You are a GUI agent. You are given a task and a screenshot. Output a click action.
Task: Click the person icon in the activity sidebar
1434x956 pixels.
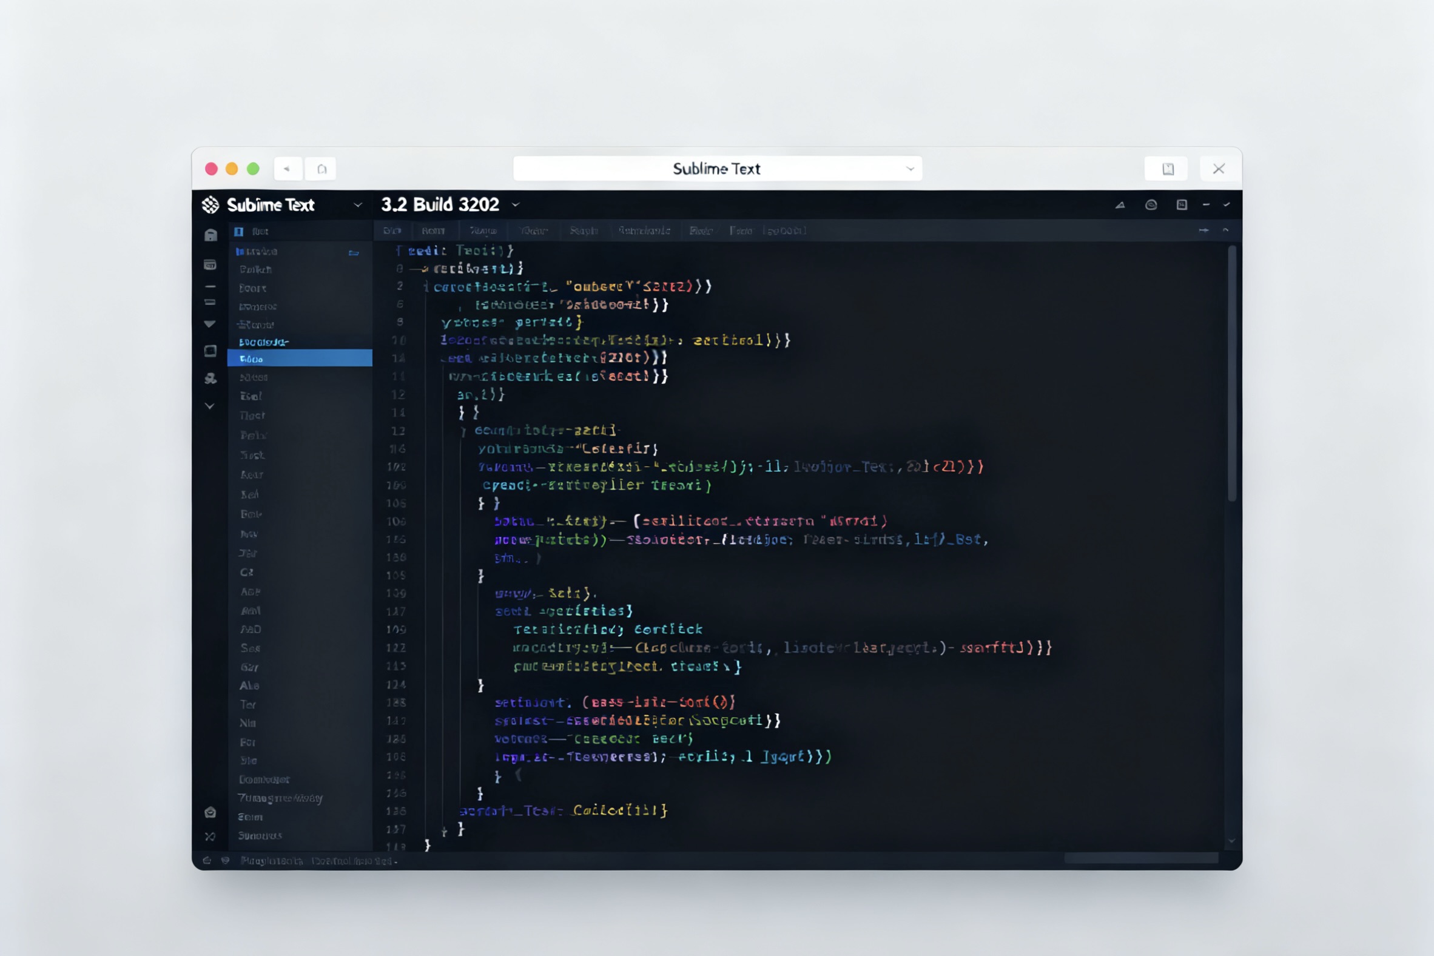[210, 379]
